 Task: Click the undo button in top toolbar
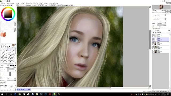point(17,5)
